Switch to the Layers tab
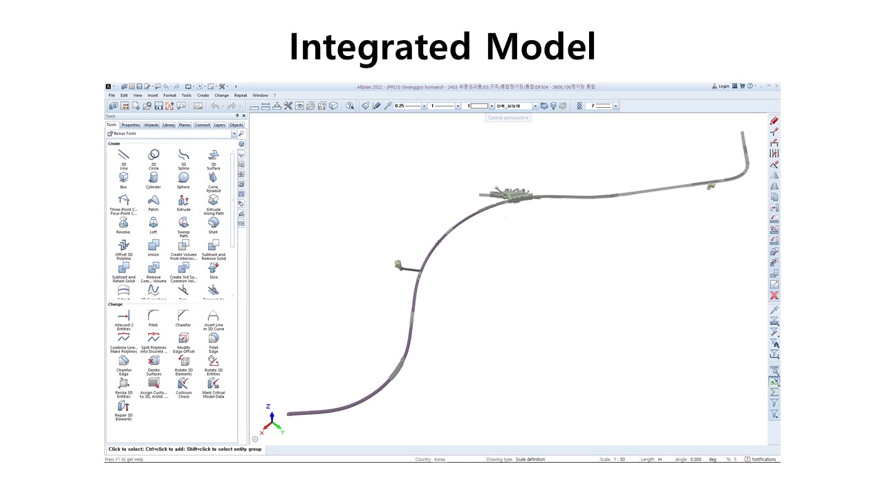This screenshot has height=498, width=885. [219, 125]
